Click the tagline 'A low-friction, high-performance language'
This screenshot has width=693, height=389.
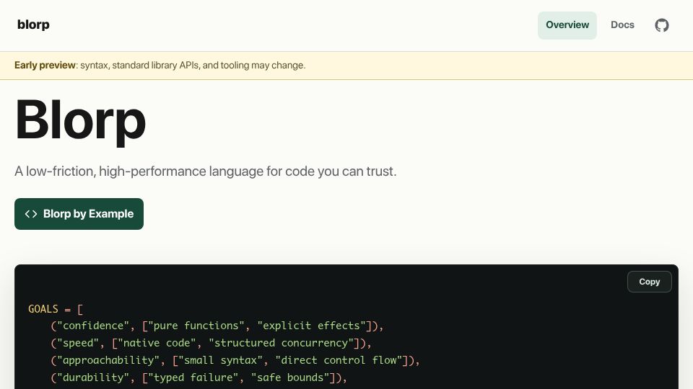[x=206, y=171]
